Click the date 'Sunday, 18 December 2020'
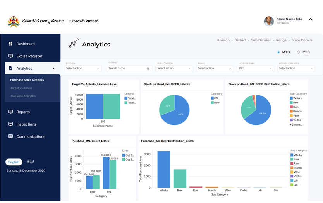Image resolution: width=323 pixels, height=203 pixels. pos(26,170)
